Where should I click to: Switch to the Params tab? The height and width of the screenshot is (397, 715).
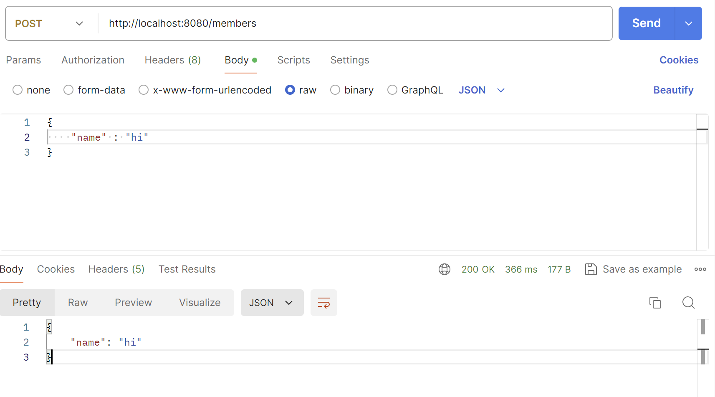point(23,60)
